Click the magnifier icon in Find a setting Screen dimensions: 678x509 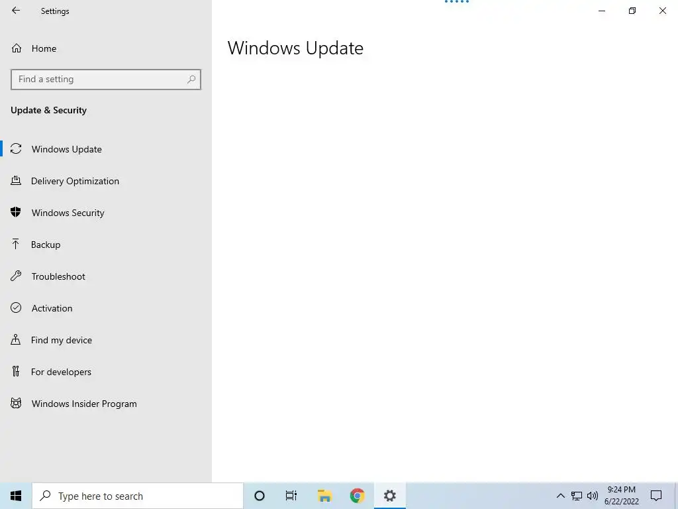[x=191, y=80]
